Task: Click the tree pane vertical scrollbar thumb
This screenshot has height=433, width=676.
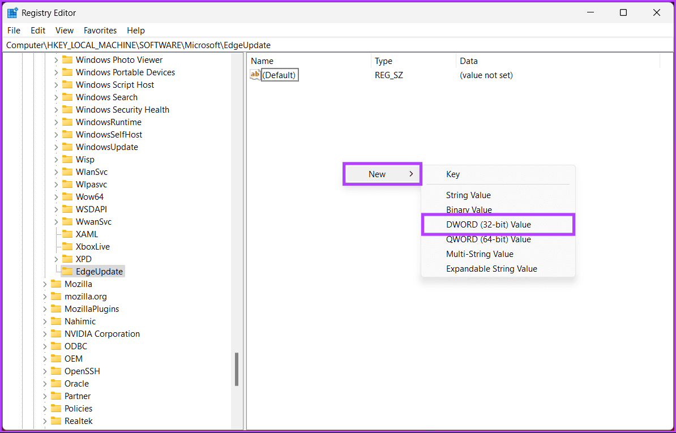Action: click(237, 369)
